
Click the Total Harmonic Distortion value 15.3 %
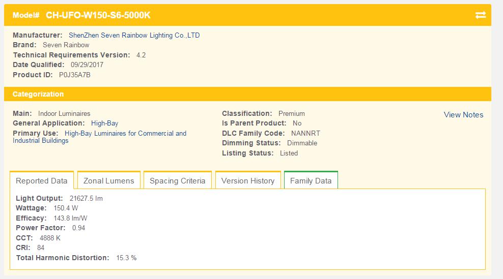coord(126,258)
